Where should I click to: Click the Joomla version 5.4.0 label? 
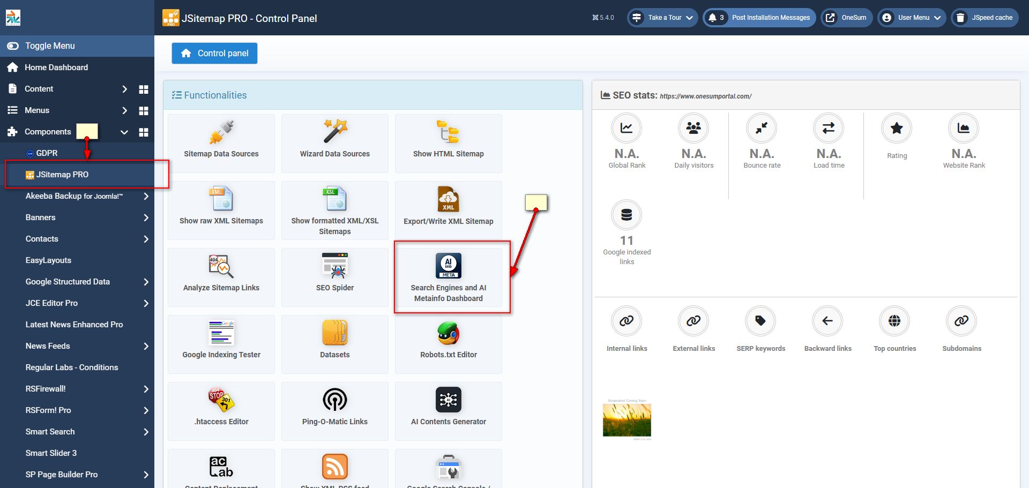click(603, 18)
